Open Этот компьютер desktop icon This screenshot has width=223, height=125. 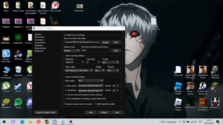tap(6, 72)
